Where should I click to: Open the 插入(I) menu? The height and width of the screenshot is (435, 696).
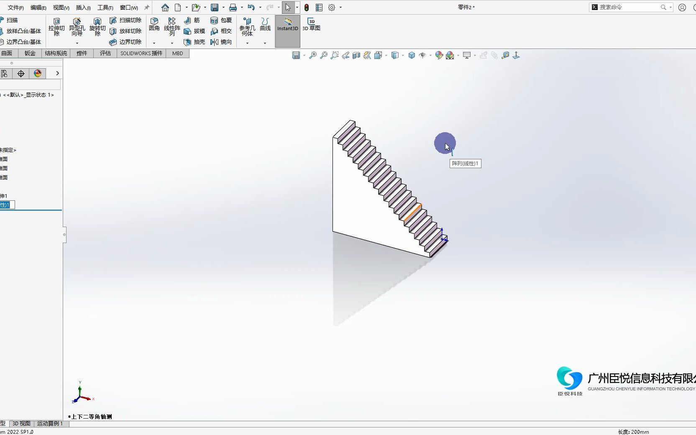(x=82, y=7)
